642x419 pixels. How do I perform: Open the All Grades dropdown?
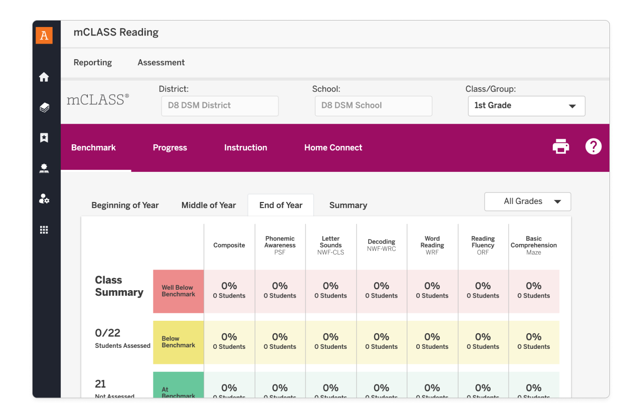click(x=527, y=201)
